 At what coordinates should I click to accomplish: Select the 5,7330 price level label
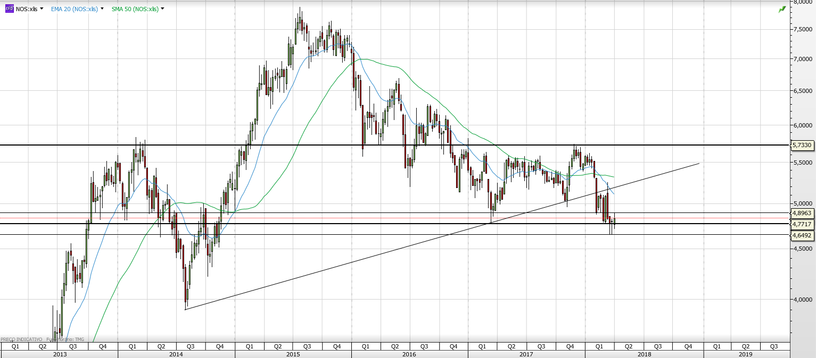point(802,145)
